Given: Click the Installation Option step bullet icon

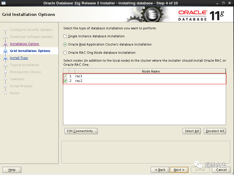Looking at the screenshot, I should pos(6,44).
